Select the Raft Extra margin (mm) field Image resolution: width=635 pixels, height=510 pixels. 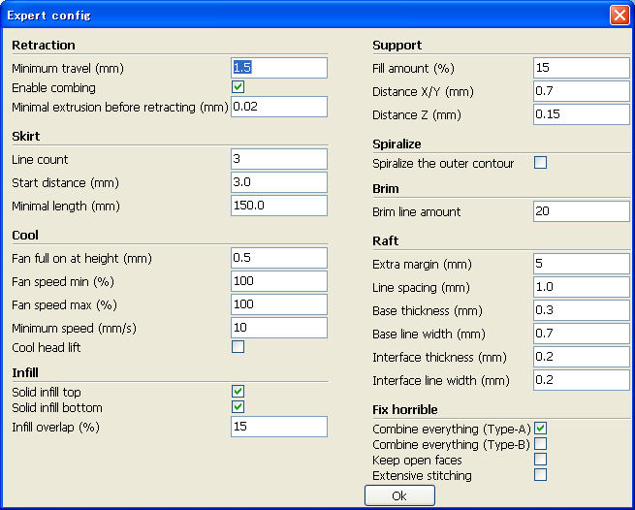[x=582, y=264]
